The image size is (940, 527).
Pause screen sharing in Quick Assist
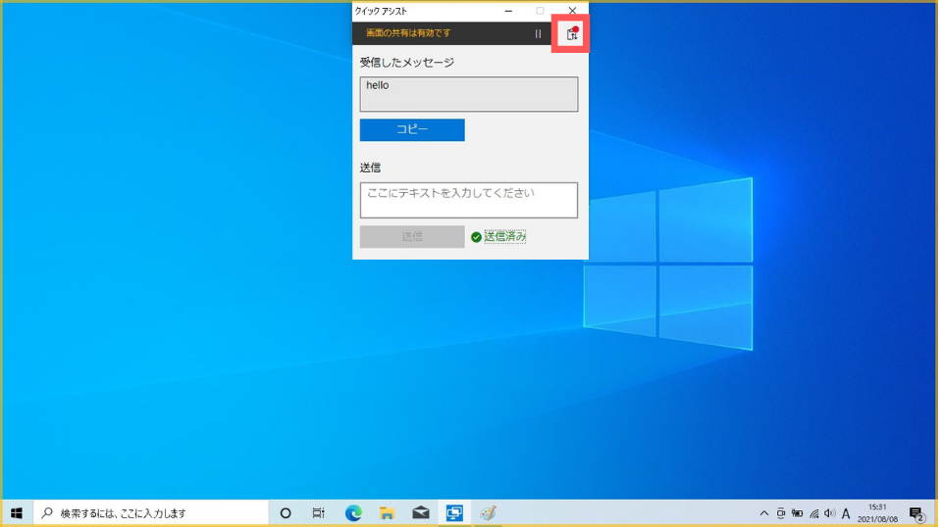538,34
